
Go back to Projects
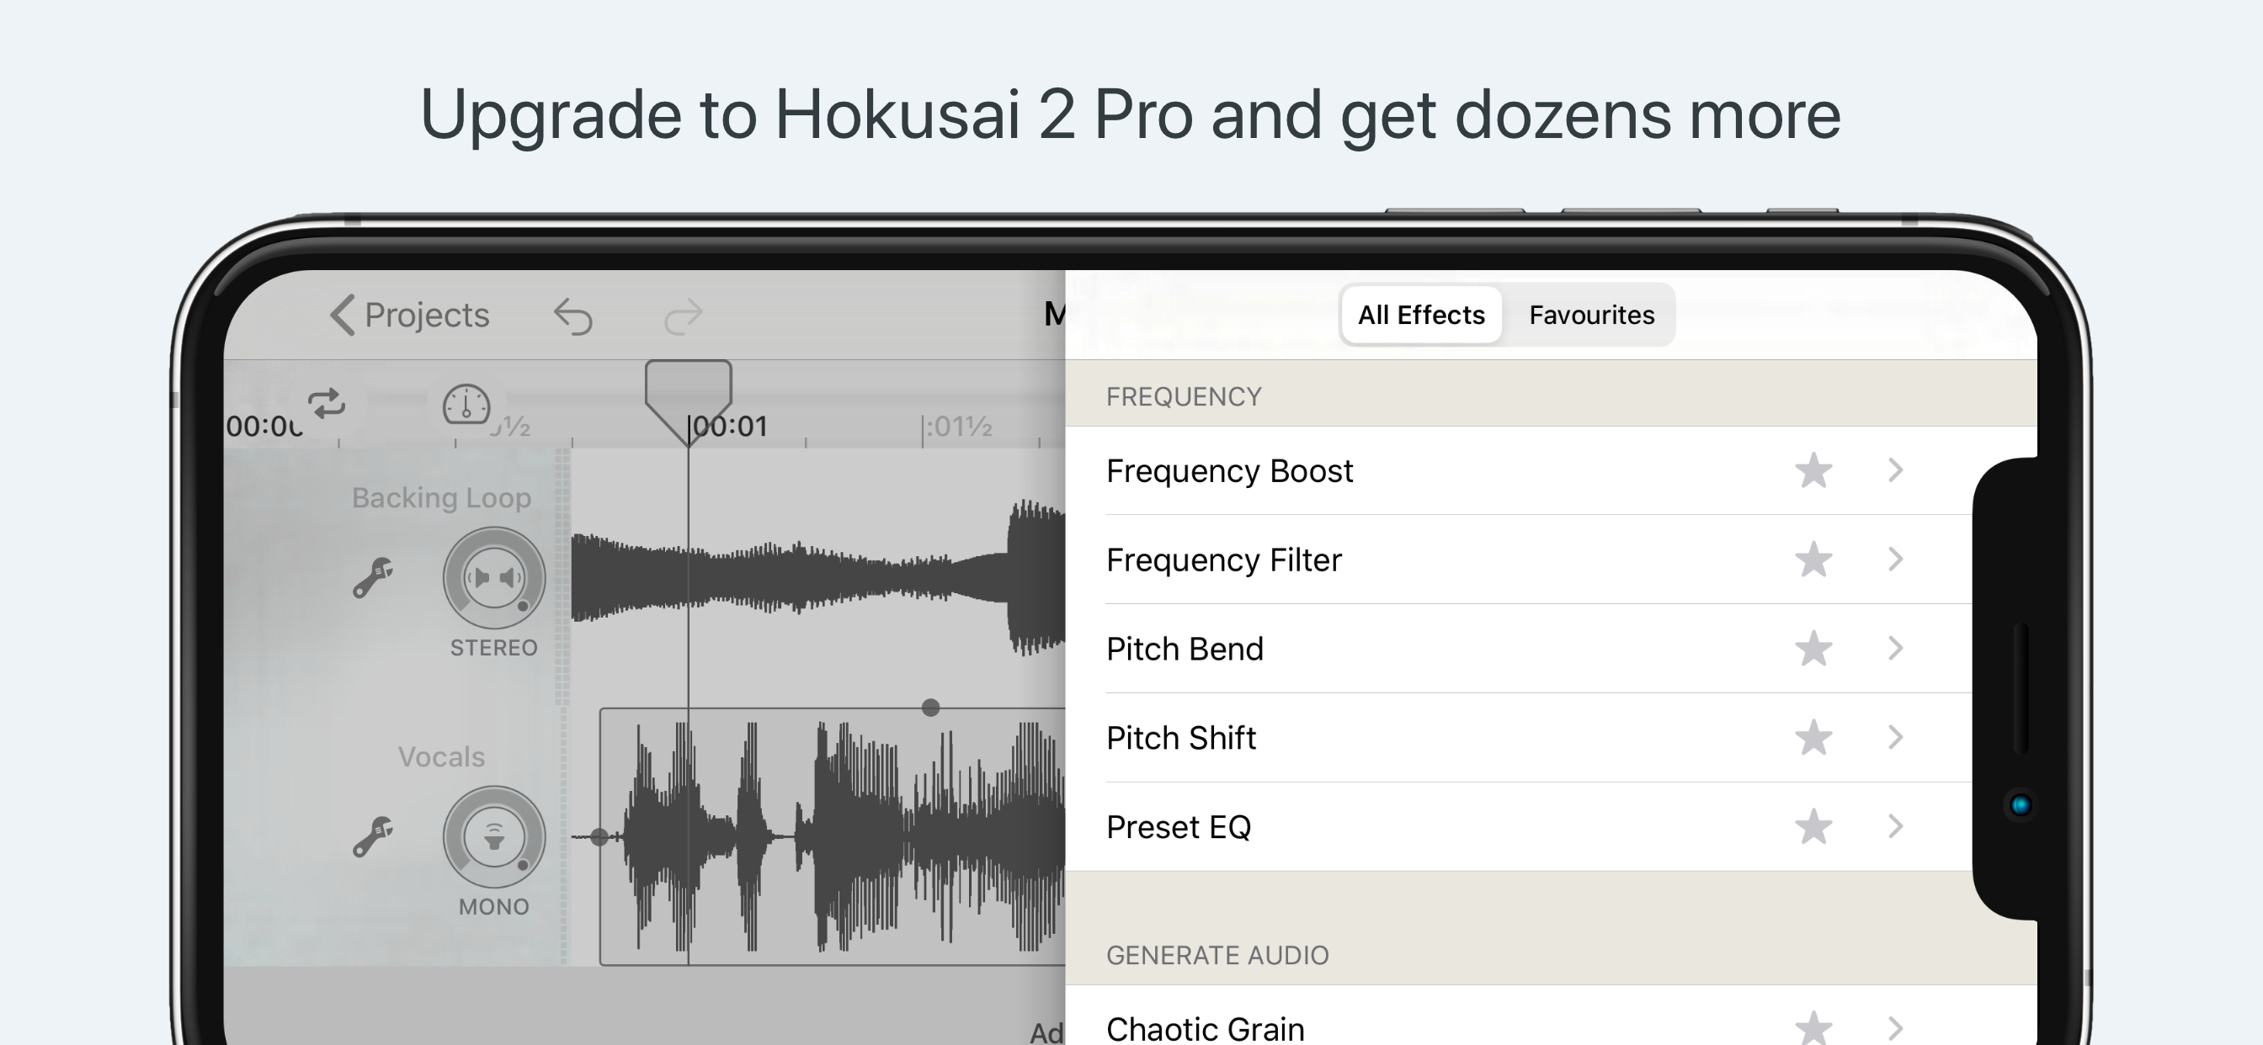click(409, 315)
